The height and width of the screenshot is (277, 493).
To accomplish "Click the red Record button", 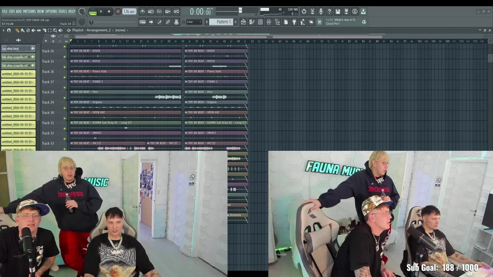I will click(x=118, y=12).
